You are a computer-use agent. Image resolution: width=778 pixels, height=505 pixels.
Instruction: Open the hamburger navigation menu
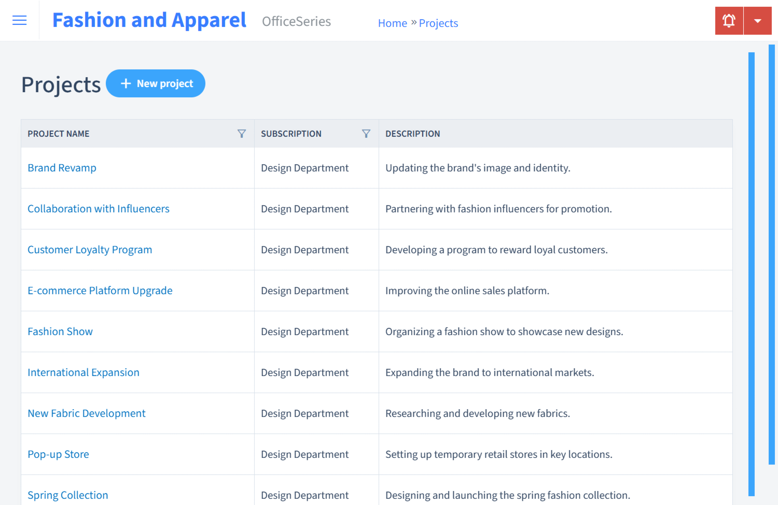click(19, 20)
